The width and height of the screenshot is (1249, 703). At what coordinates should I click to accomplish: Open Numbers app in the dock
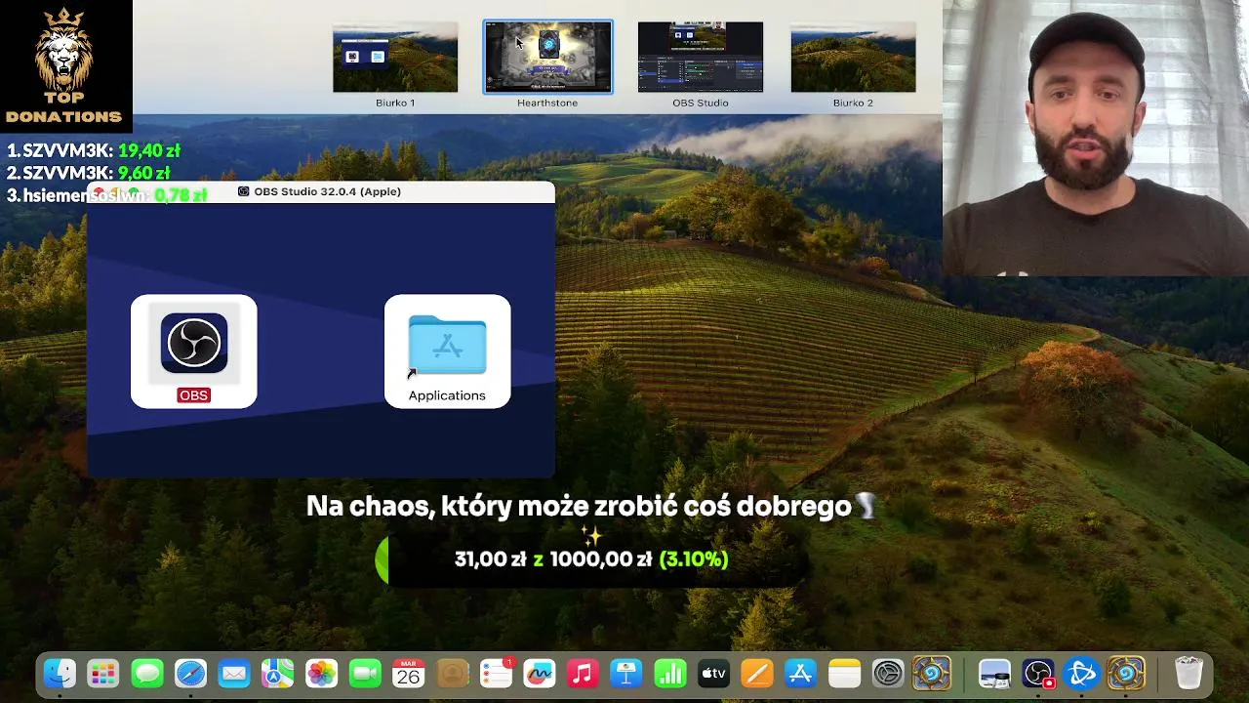pos(670,674)
